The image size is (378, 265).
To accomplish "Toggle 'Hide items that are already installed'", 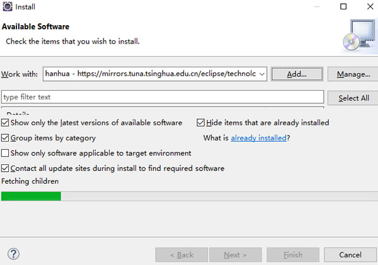I will (x=201, y=123).
